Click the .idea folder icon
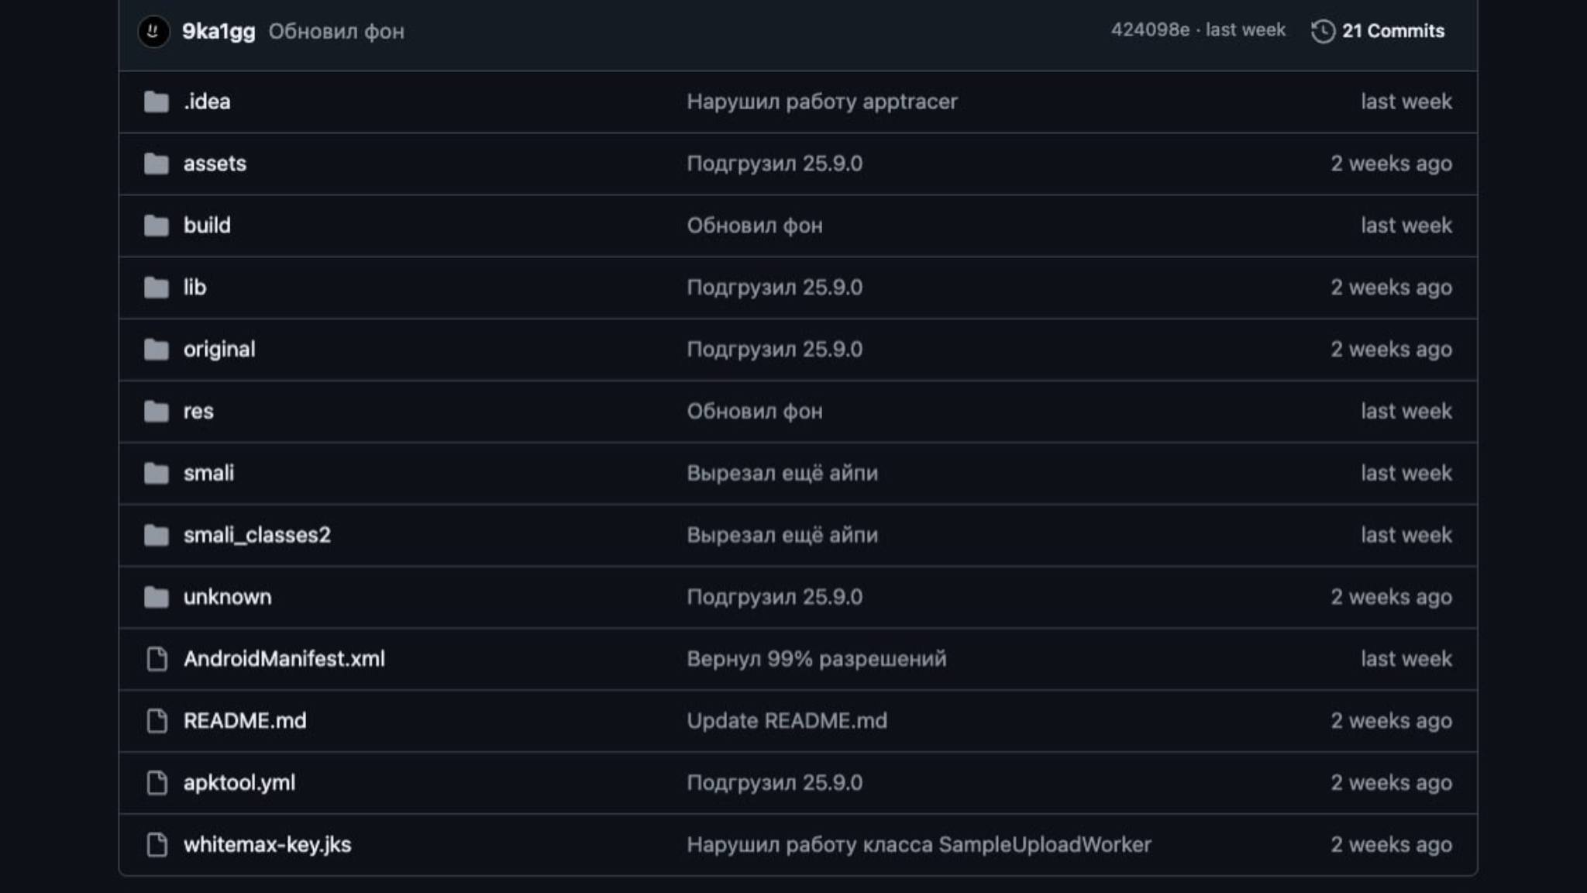Viewport: 1587px width, 893px height. tap(157, 102)
